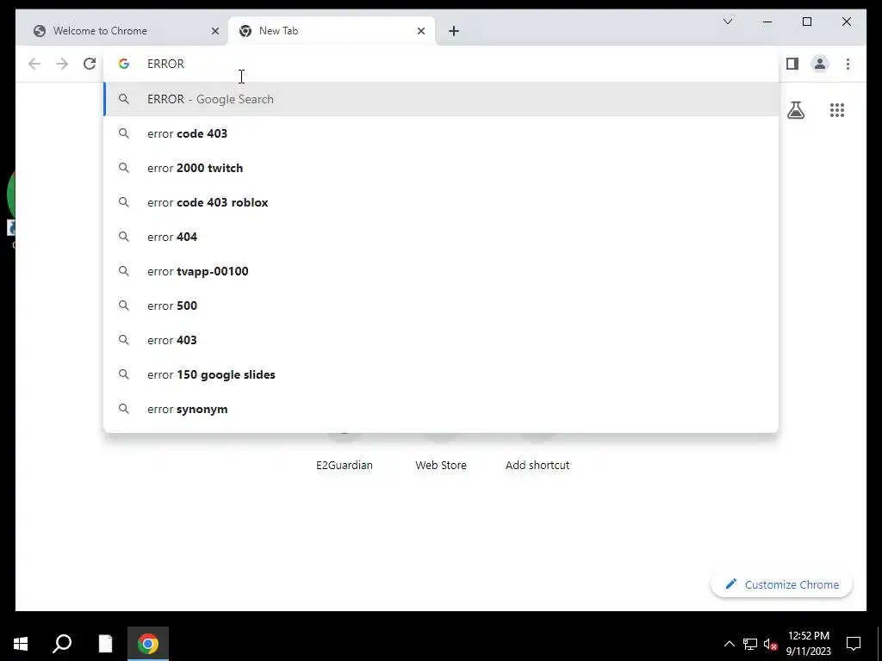This screenshot has width=882, height=661.
Task: Click the address bar containing ERROR
Action: (x=441, y=64)
